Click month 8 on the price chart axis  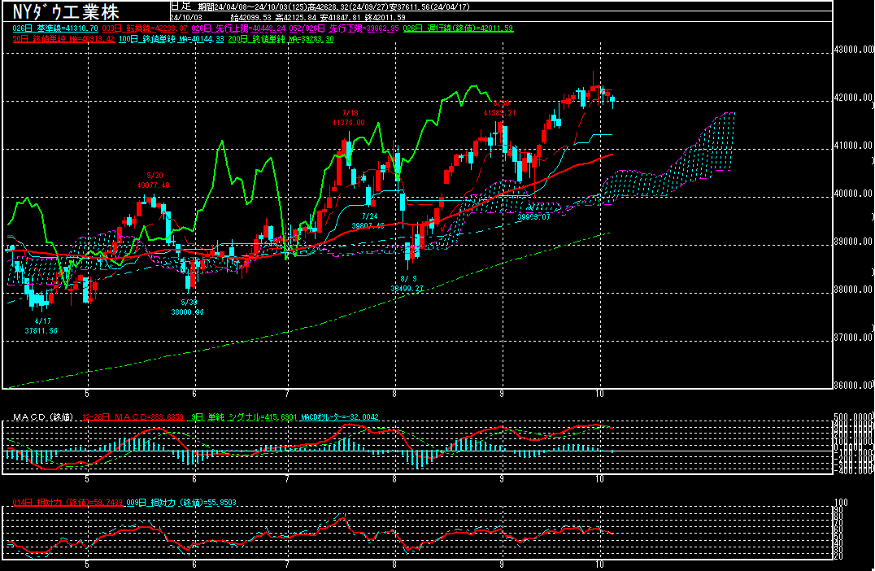point(394,394)
